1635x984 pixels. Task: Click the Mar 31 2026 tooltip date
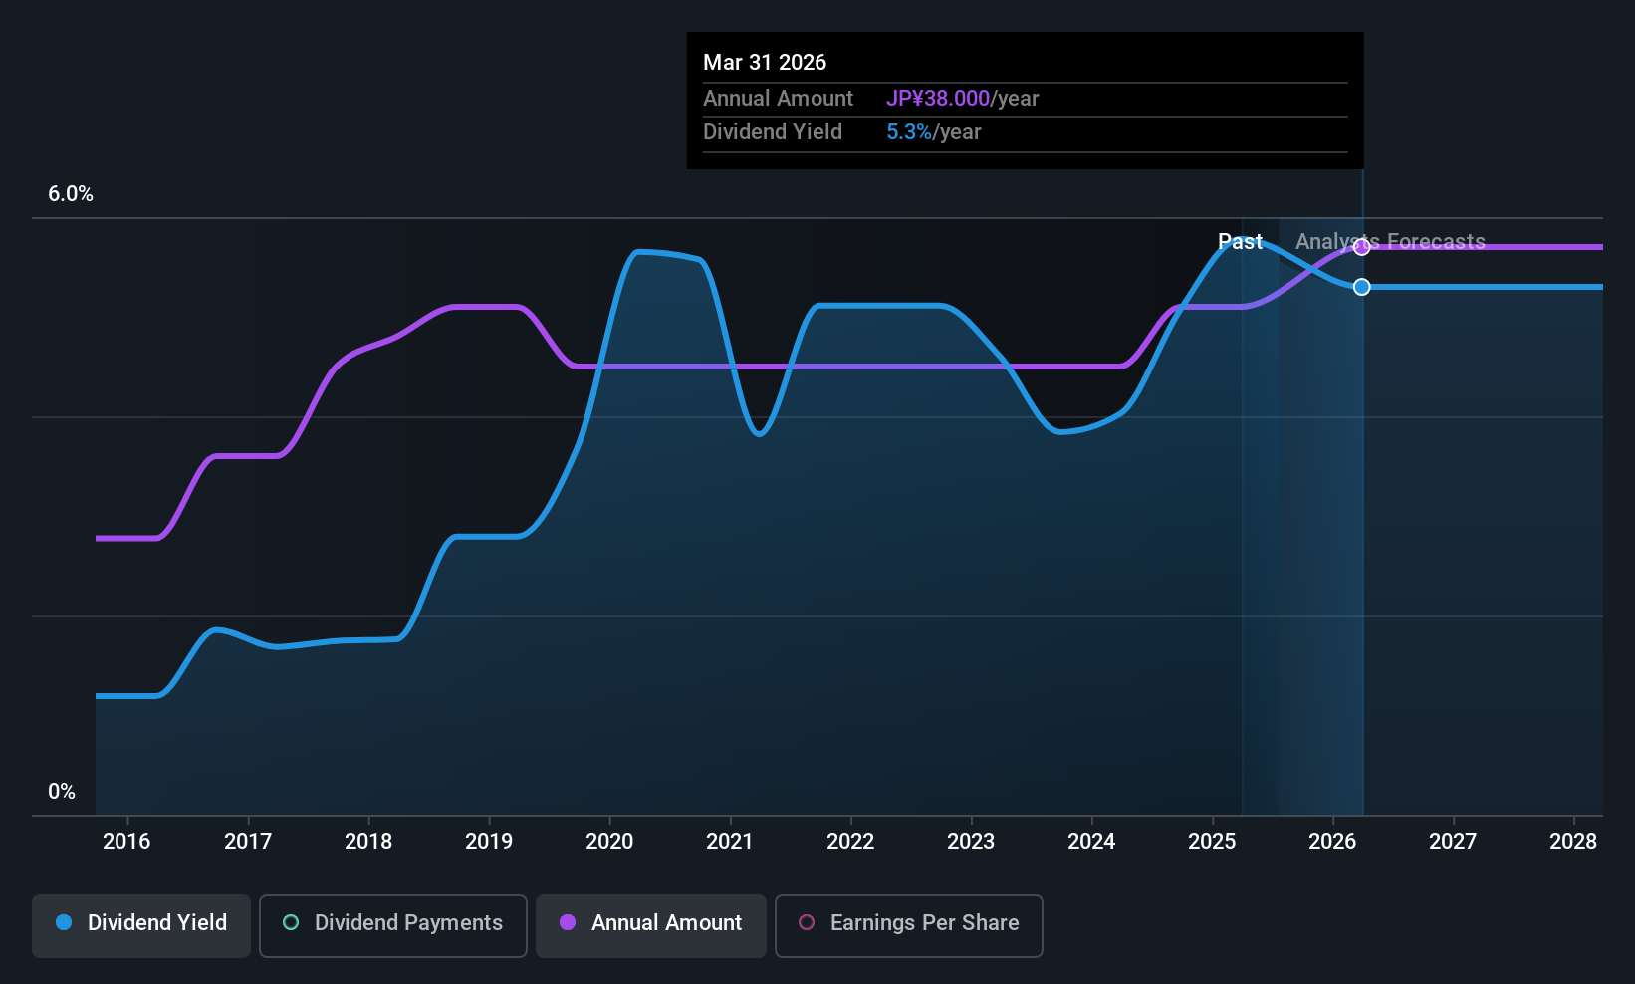coord(765,62)
